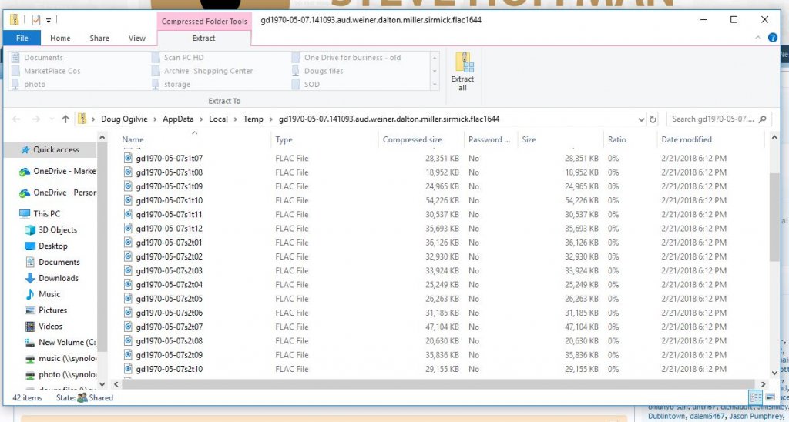Select the file gd1970-05-07s1t12
This screenshot has height=422, width=789.
pos(169,229)
